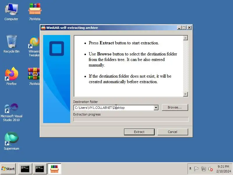
Task: Click the 'If the destination folder' text
Action: coord(130,79)
